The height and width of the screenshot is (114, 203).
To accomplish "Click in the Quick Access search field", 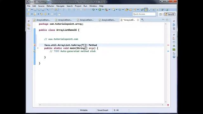I will coord(144,14).
